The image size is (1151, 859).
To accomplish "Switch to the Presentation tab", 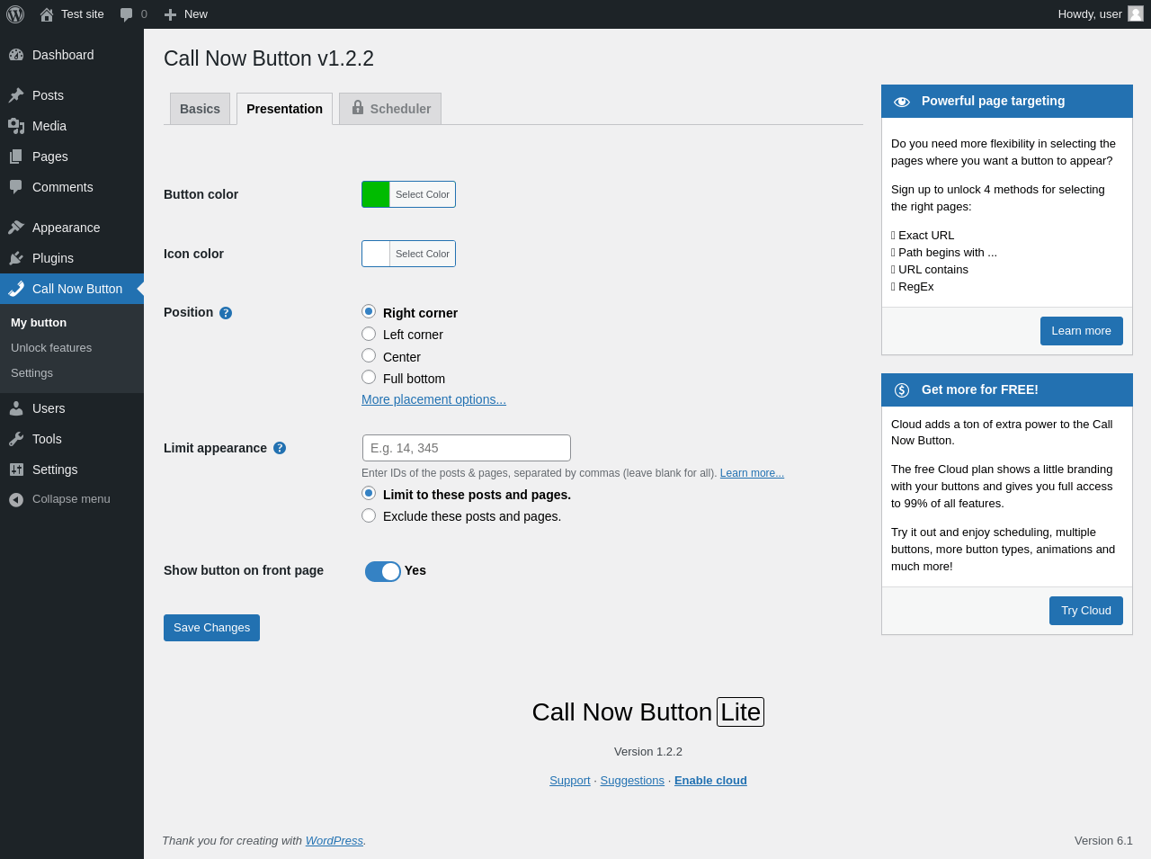I will tap(284, 109).
